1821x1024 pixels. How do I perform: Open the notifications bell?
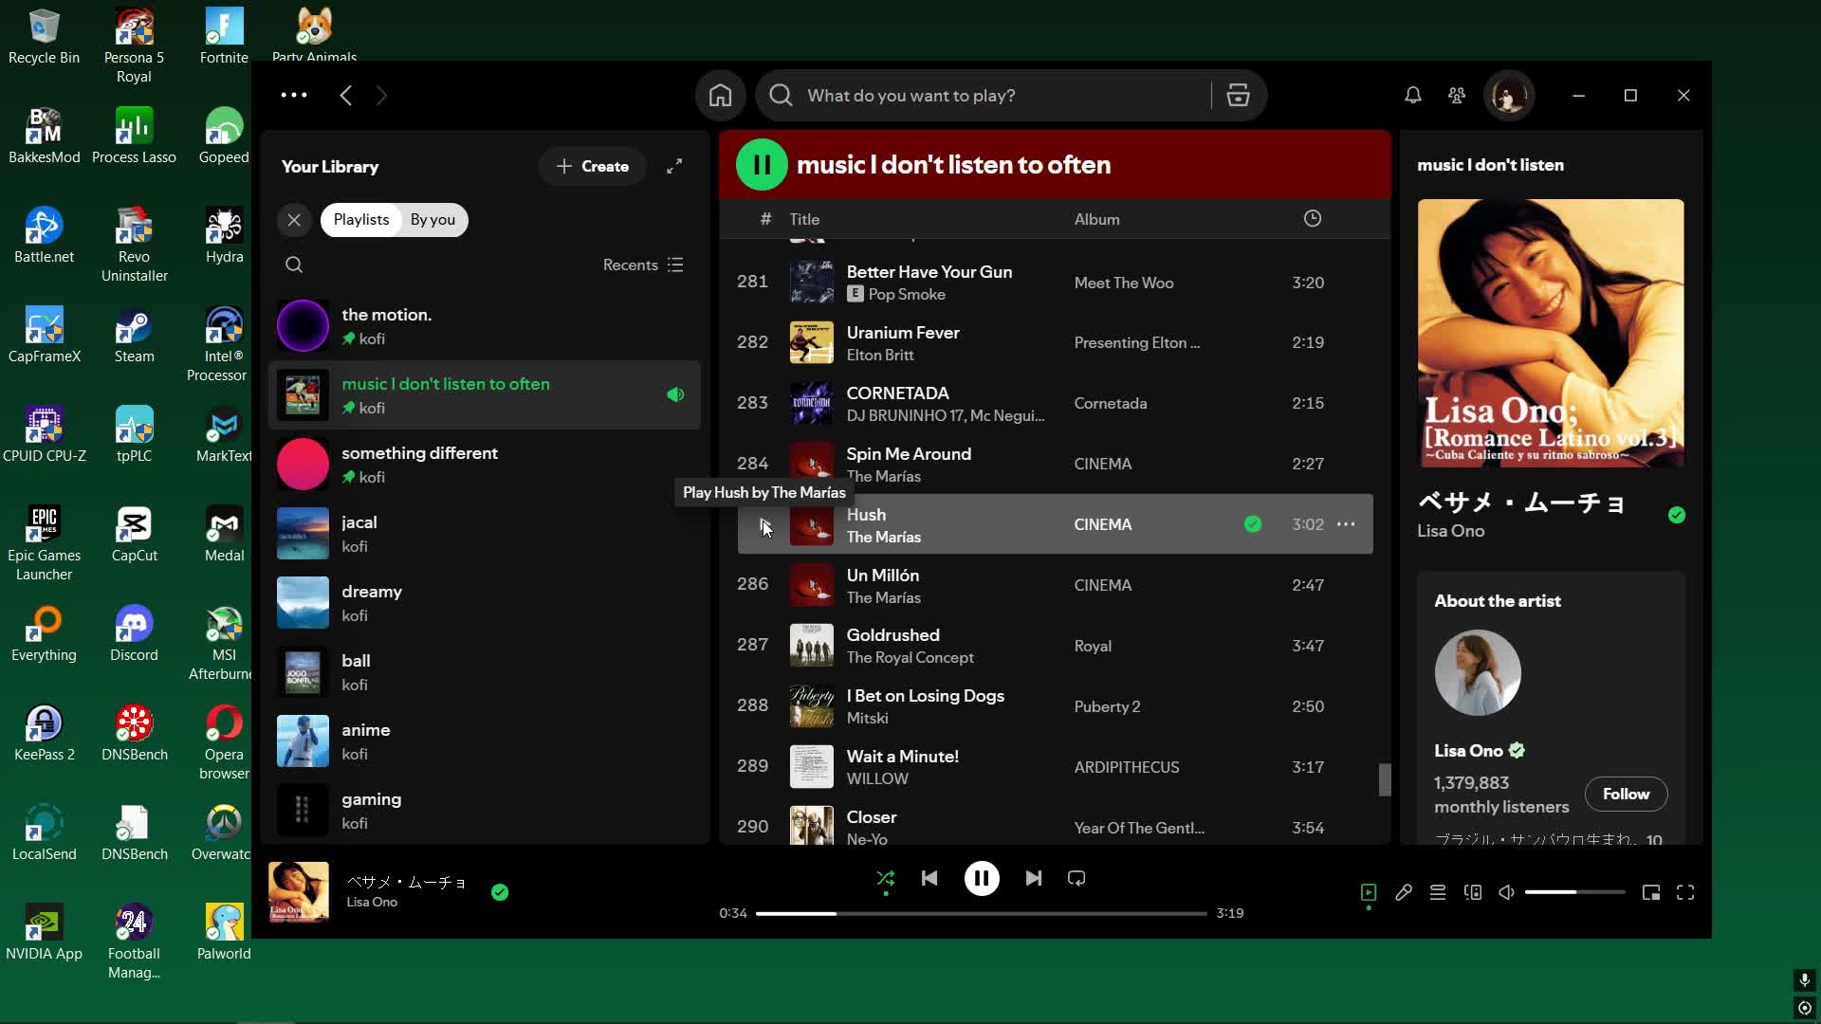click(1413, 96)
